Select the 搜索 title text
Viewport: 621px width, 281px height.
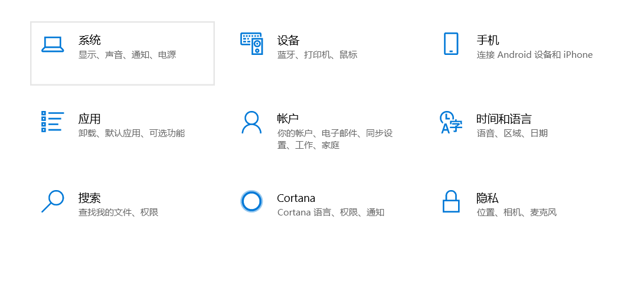(x=90, y=198)
